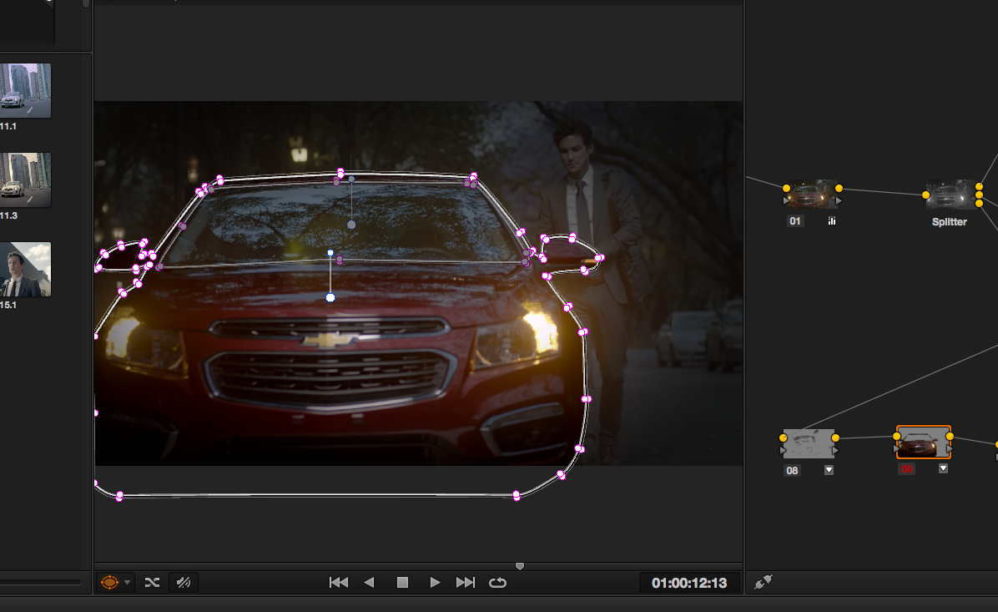Click node 09 RGB input connector
This screenshot has width=998, height=612.
[x=897, y=436]
